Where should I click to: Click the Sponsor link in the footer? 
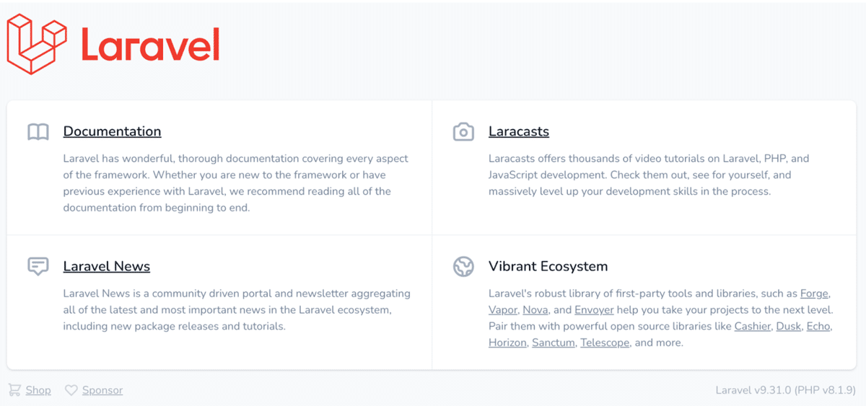pos(102,390)
